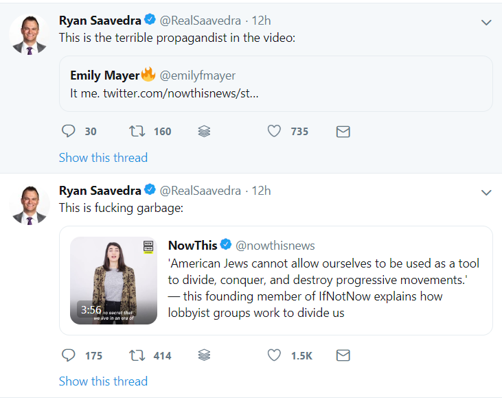The image size is (502, 402).
Task: Like the tweet with 735 likes
Action: [274, 131]
